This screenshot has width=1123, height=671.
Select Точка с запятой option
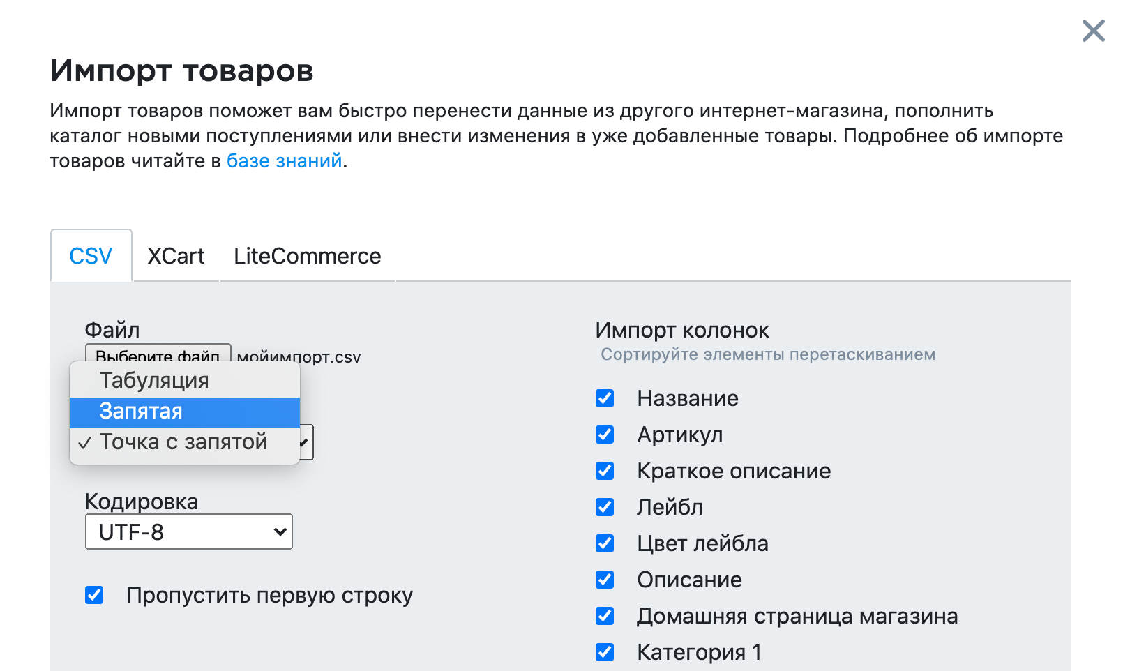185,442
